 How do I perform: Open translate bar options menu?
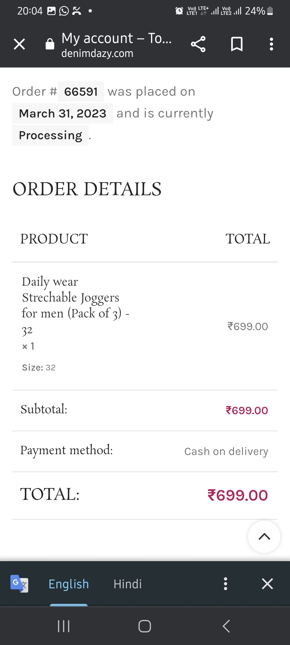click(x=226, y=584)
